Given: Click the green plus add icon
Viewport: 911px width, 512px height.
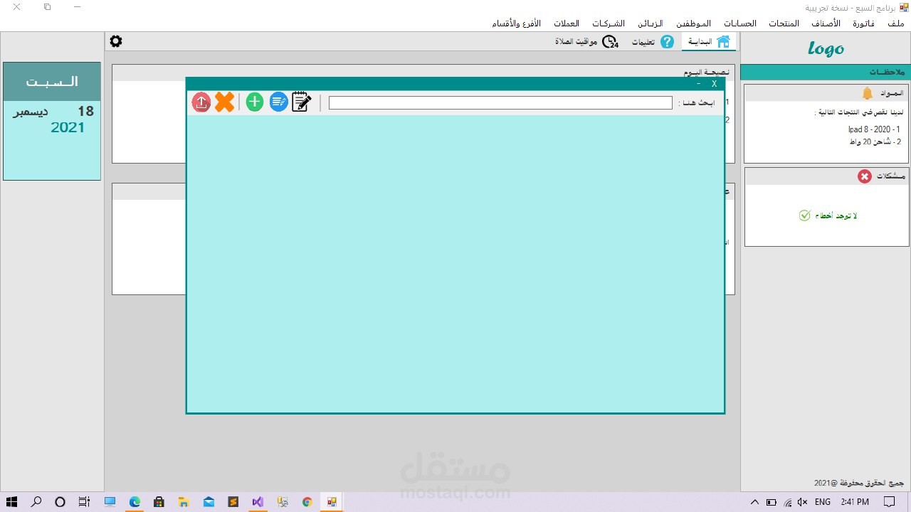Looking at the screenshot, I should [255, 102].
